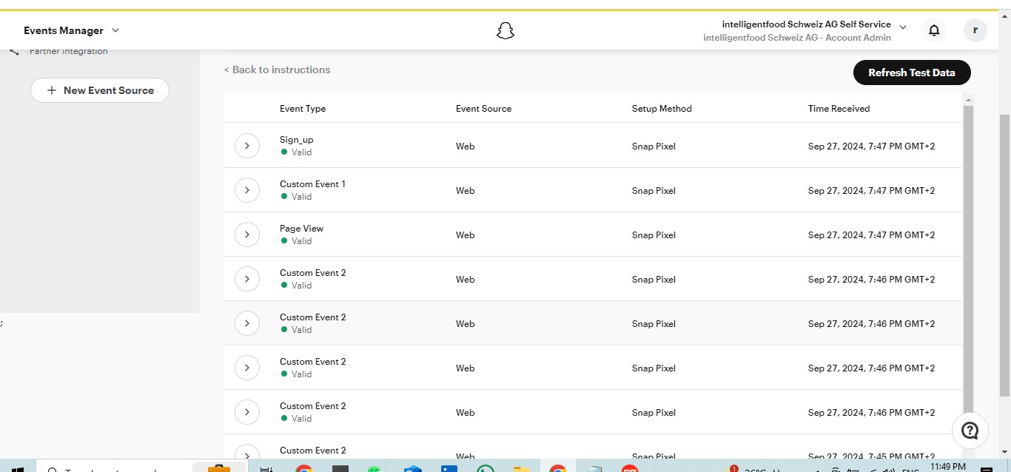The image size is (1011, 472).
Task: Click Snap Pixel in the Page View row
Action: click(x=654, y=235)
